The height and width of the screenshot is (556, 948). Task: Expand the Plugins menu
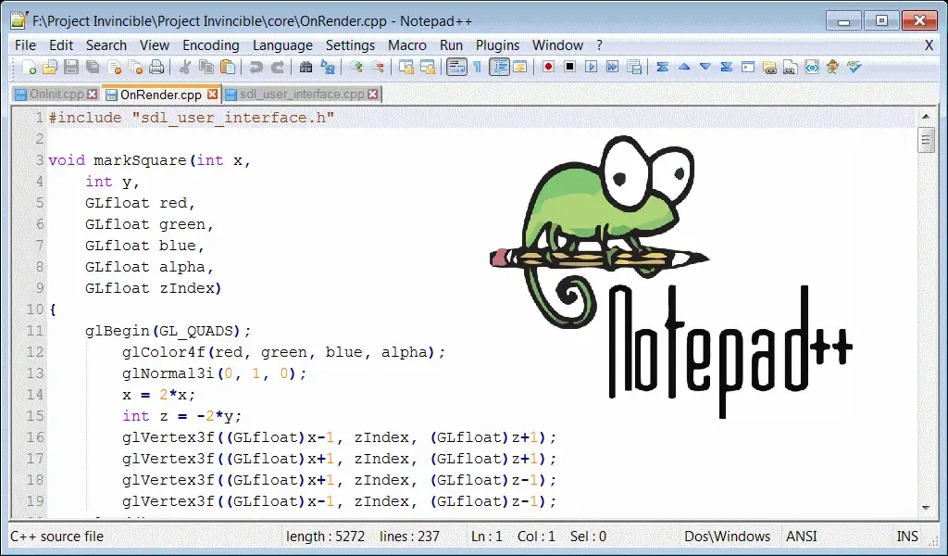click(497, 45)
